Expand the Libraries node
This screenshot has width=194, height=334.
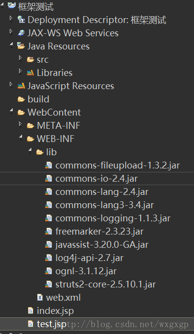point(21,71)
